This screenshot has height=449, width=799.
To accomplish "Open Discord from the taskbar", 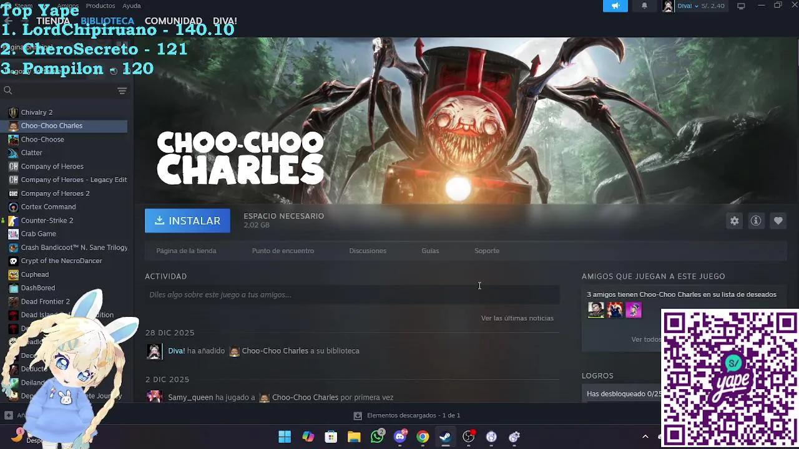I will coord(400,437).
